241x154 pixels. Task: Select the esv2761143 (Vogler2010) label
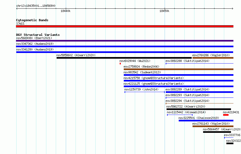point(211,124)
